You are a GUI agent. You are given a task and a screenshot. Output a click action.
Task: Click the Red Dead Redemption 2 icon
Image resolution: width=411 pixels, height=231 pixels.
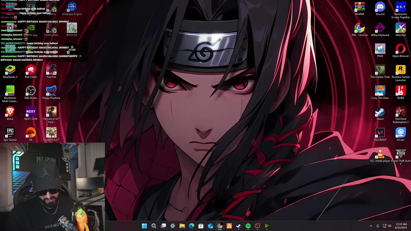tap(400, 115)
